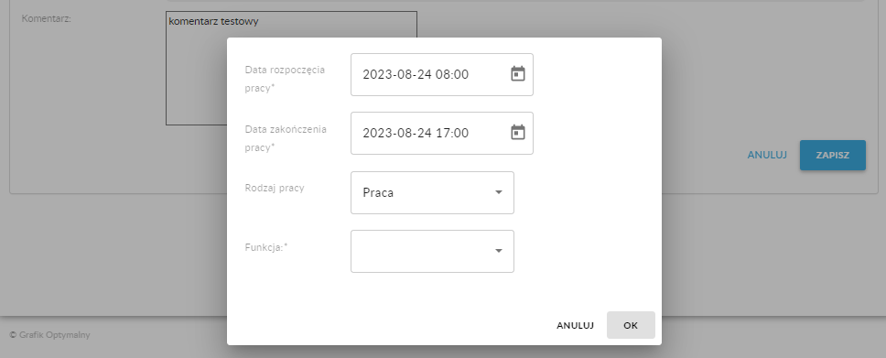
Task: Click the arrow icon of Funkcja field
Action: point(498,251)
